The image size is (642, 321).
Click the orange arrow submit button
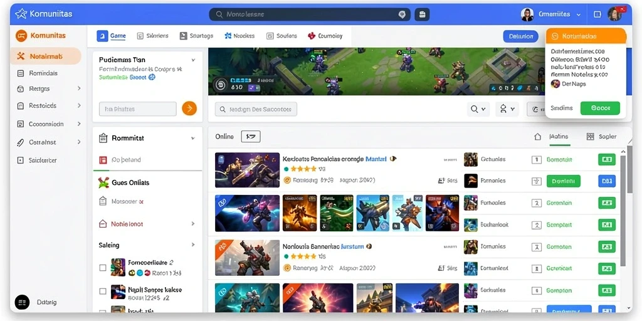189,108
